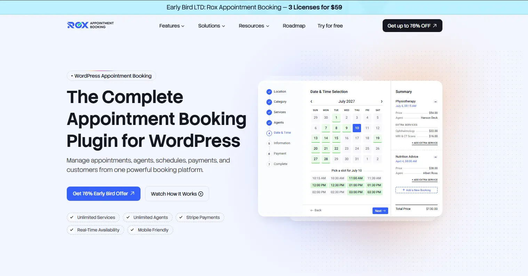The width and height of the screenshot is (528, 276).
Task: Click the agent name Albert Ross
Action: coord(430,173)
